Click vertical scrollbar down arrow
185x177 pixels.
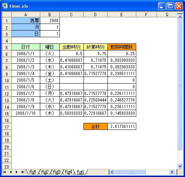[180, 166]
